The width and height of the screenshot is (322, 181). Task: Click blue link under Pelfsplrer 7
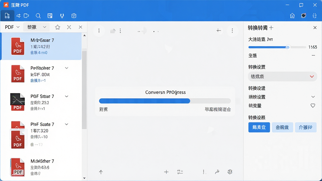click(38, 81)
